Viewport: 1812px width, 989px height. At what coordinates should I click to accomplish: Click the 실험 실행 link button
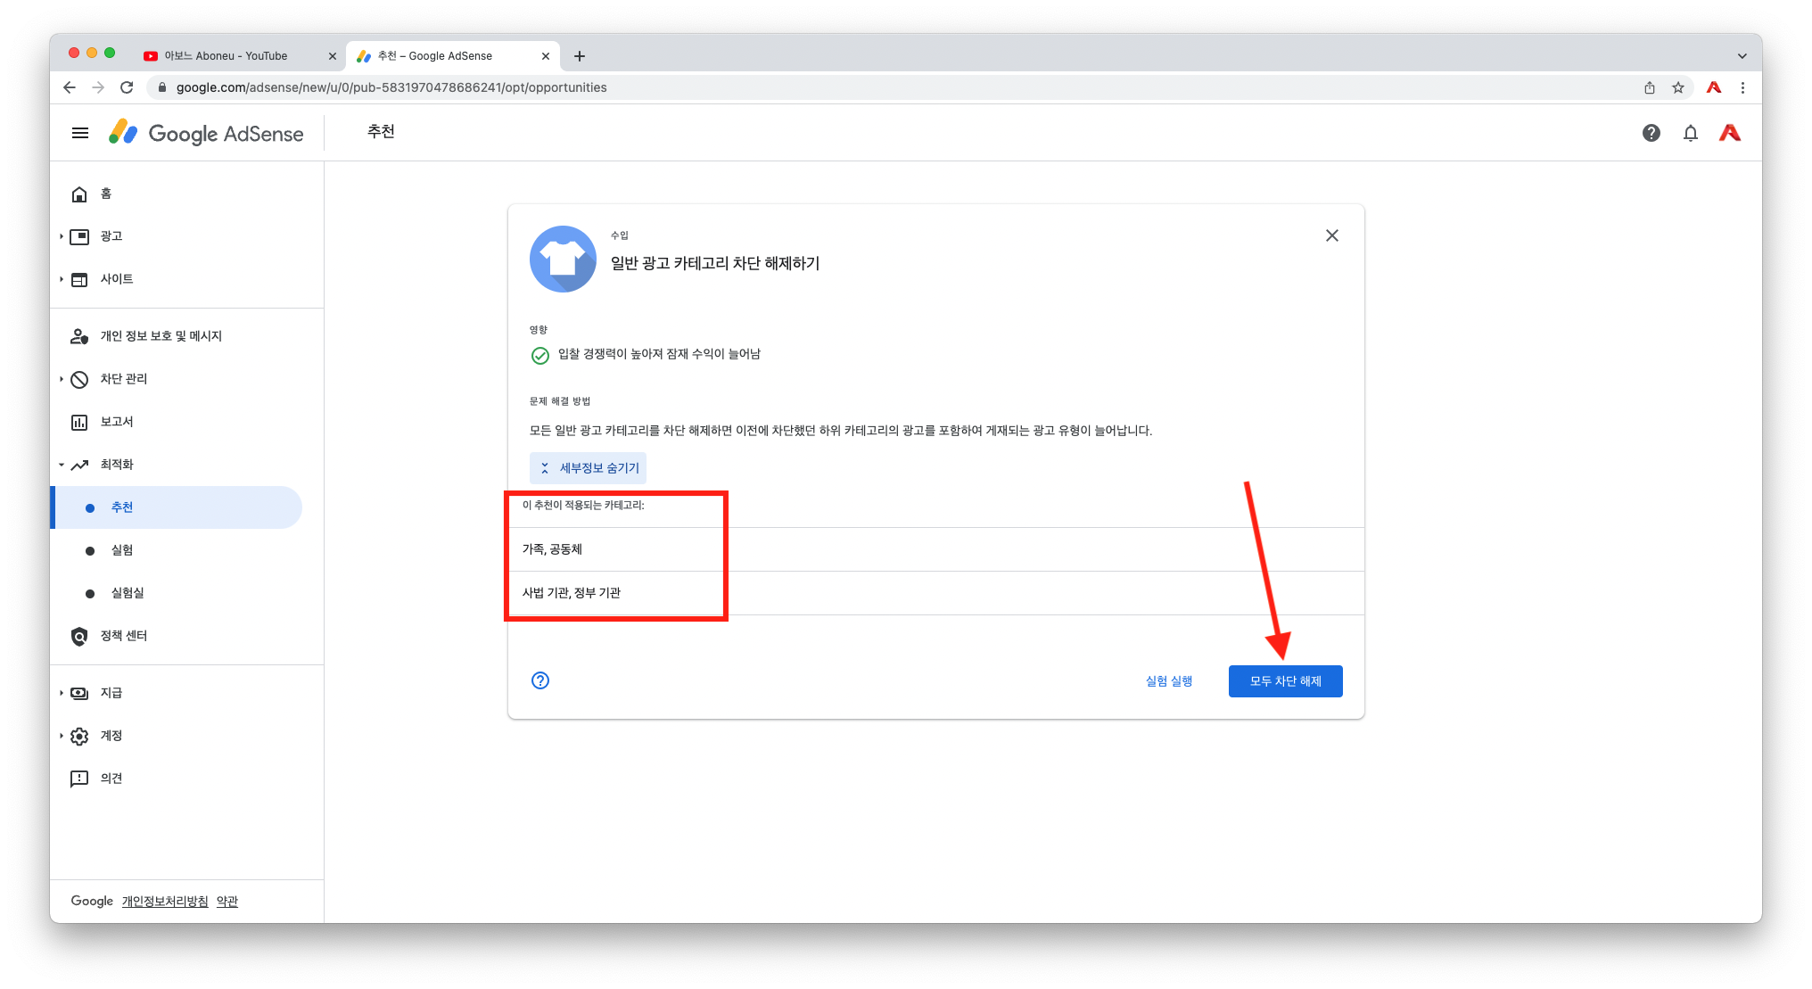1168,681
